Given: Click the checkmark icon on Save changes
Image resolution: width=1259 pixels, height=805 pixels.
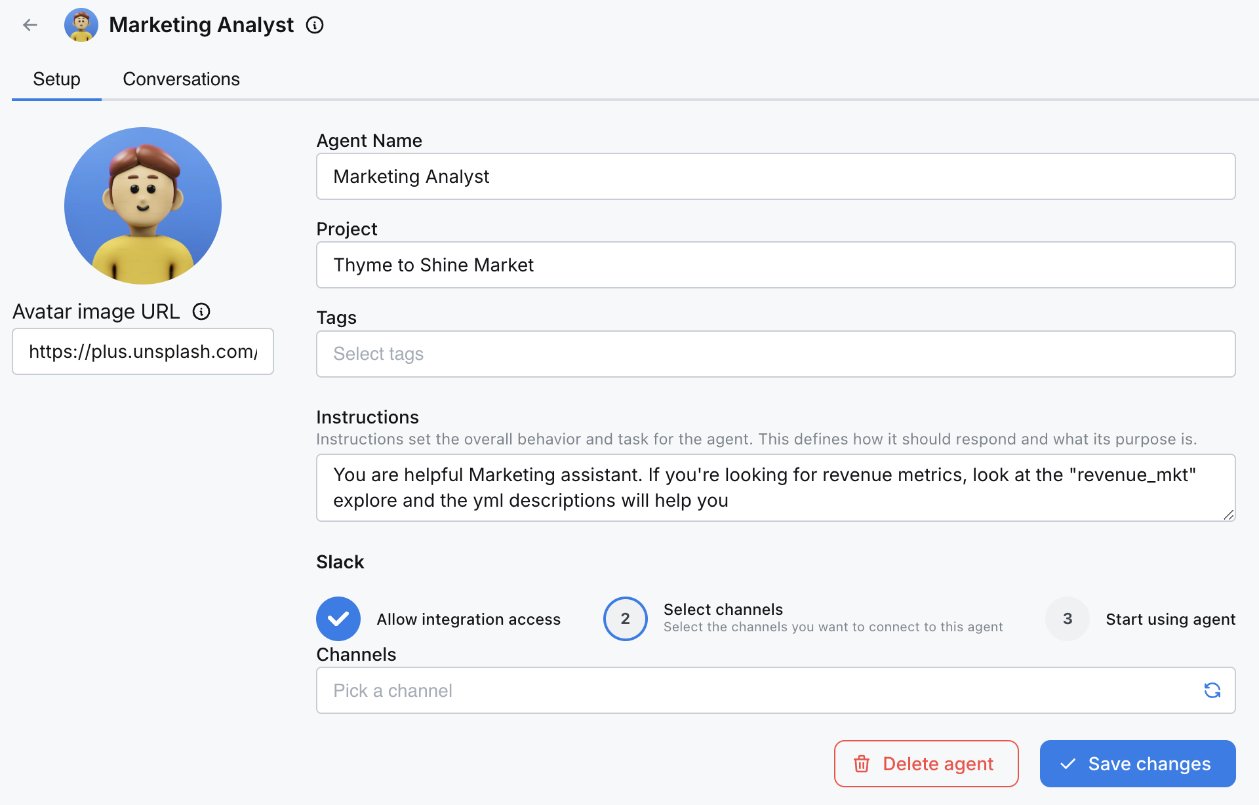Looking at the screenshot, I should pos(1068,764).
